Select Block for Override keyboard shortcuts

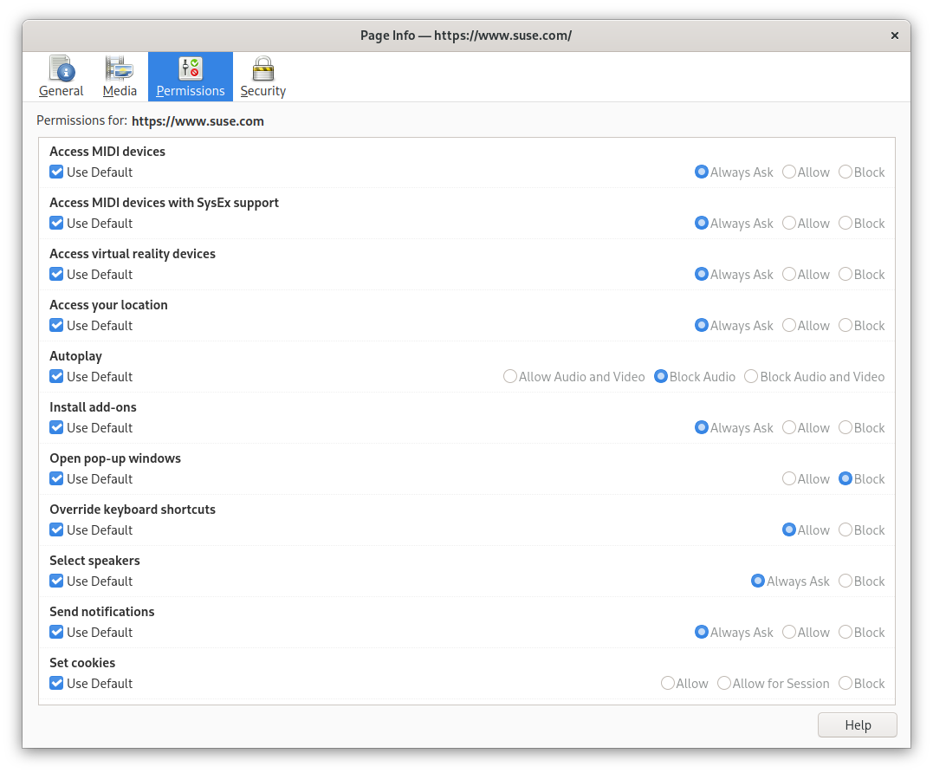(x=846, y=530)
